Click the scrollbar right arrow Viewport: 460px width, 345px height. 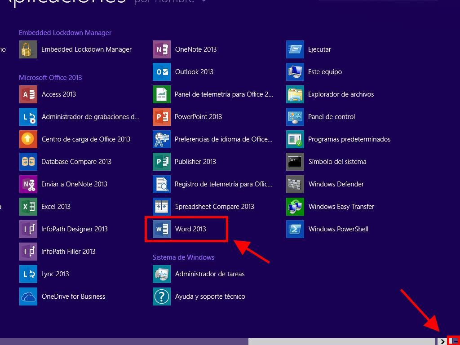pos(442,341)
